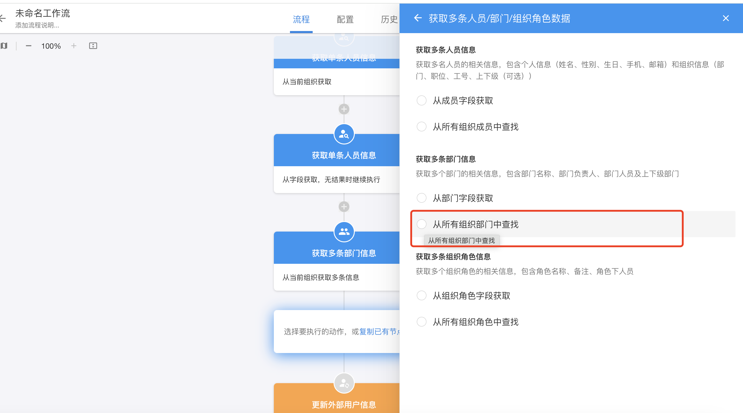
Task: Click the fit-to-screen icon in toolbar
Action: point(93,46)
